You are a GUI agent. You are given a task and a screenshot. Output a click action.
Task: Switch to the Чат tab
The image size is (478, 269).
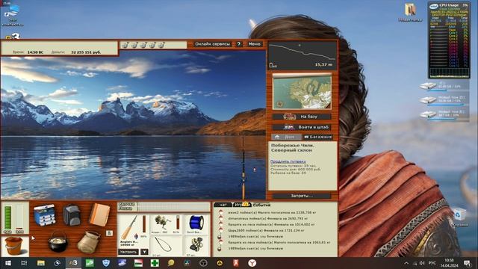(223, 205)
